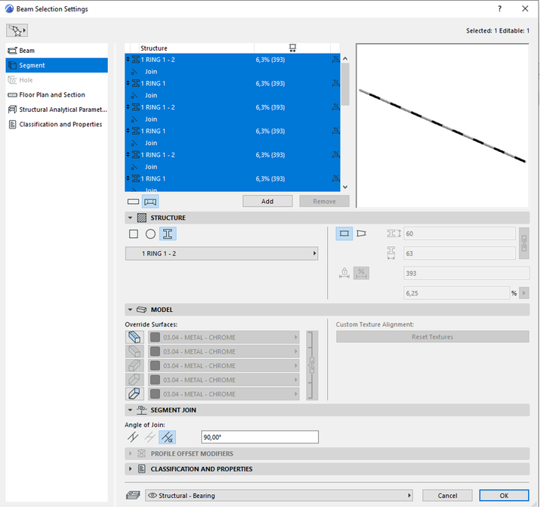Click the layer icon beside Structural - Bearing
The height and width of the screenshot is (507, 540).
[133, 496]
